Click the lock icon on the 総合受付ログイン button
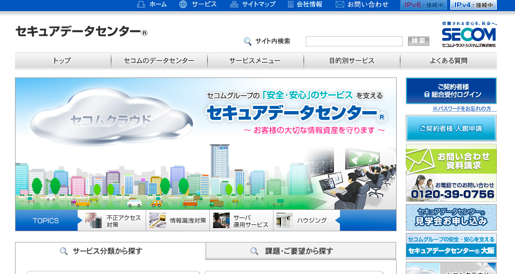The image size is (515, 274). point(427,95)
